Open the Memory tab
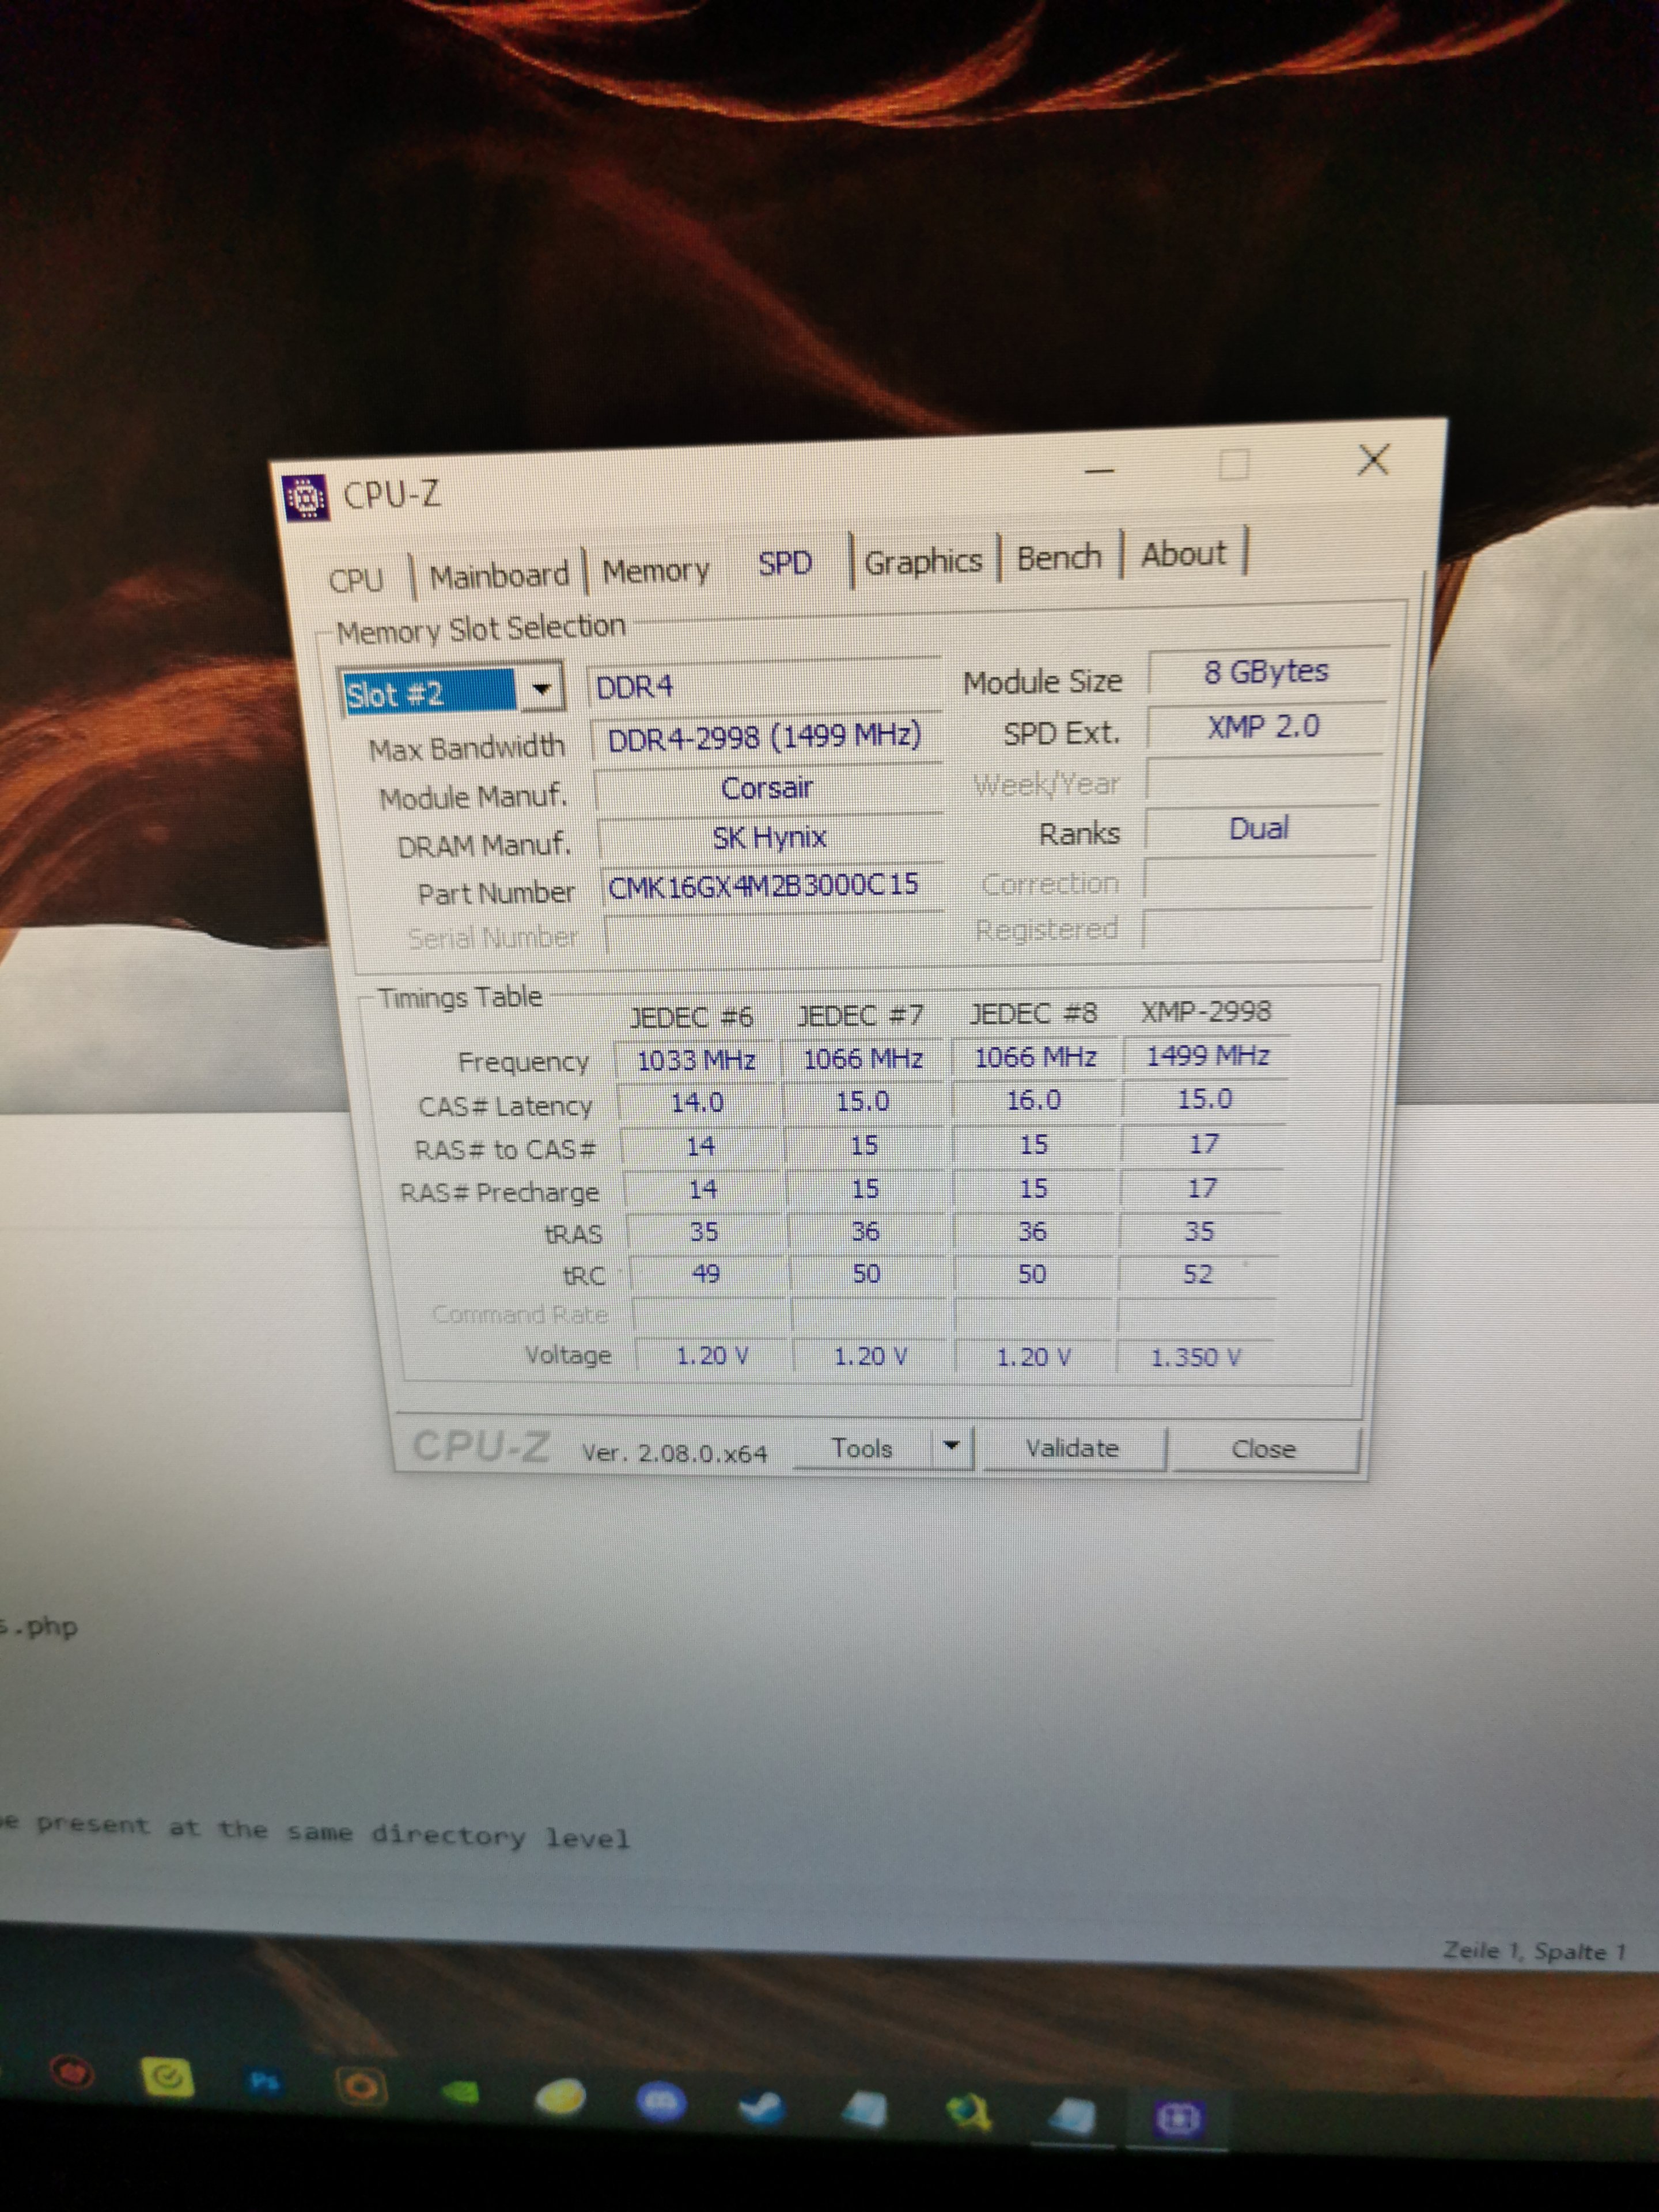The height and width of the screenshot is (2212, 1659). pyautogui.click(x=655, y=571)
